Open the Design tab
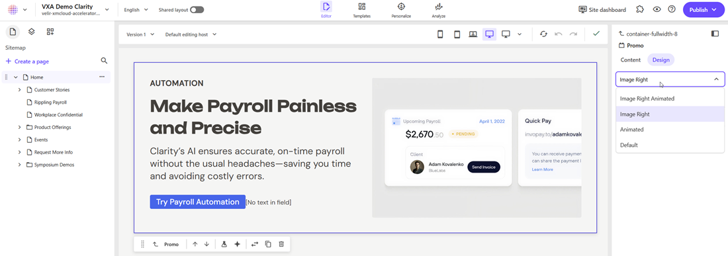 (x=661, y=60)
